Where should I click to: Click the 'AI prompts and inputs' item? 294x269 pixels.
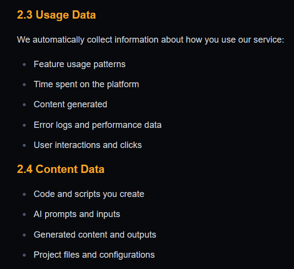(x=77, y=214)
